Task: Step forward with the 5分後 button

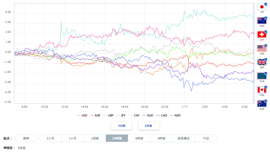Action: tap(149, 126)
